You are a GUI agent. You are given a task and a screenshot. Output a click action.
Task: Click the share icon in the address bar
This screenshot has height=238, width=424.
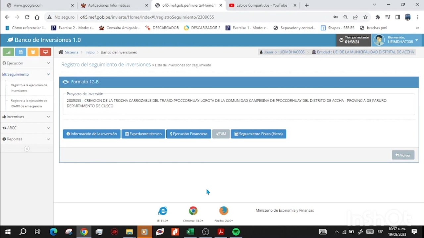[x=355, y=17]
